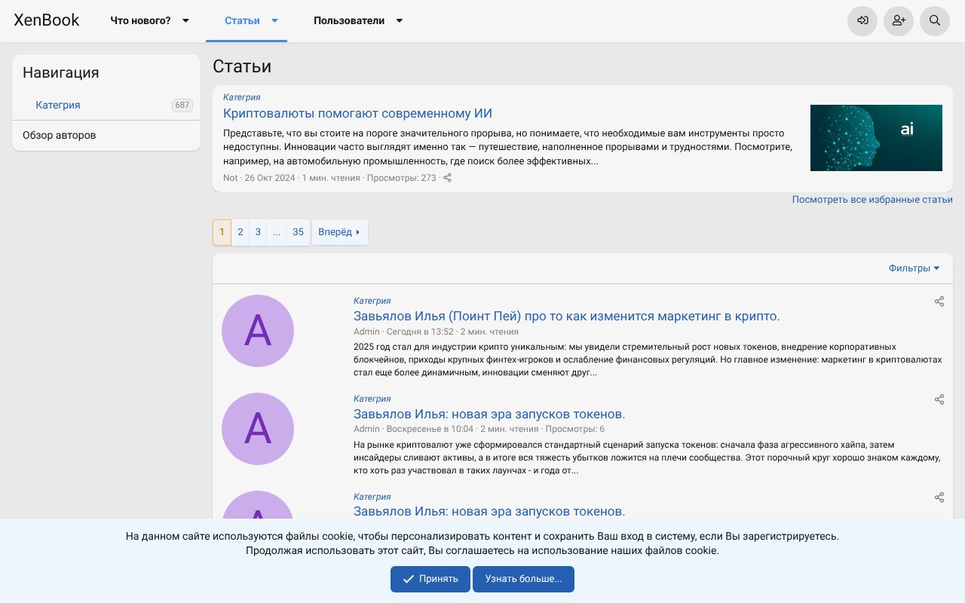Click share icon for the marketing in crypto article
This screenshot has height=603, width=965.
pyautogui.click(x=939, y=301)
